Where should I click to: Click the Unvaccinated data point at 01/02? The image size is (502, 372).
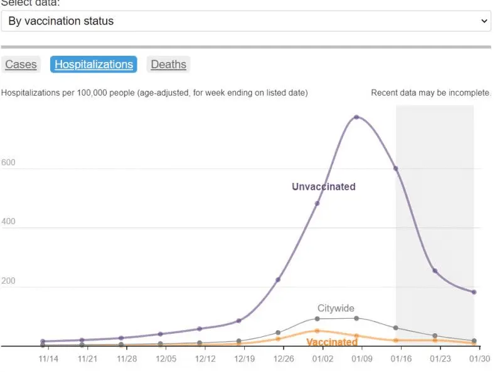point(318,204)
